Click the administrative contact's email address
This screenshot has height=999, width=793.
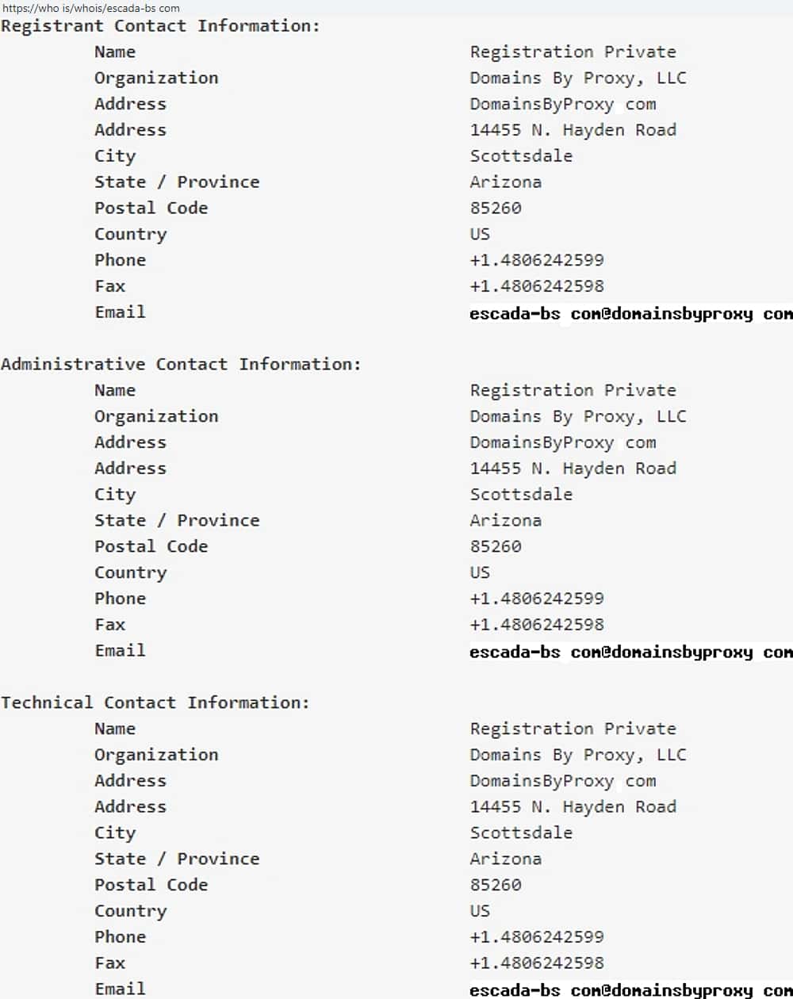630,653
